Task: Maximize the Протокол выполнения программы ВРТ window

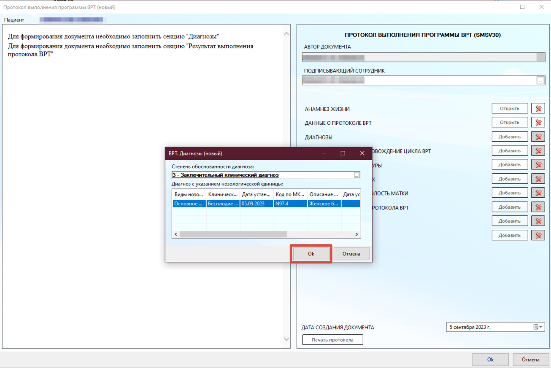Action: click(522, 7)
